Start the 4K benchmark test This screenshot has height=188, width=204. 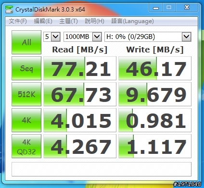pos(26,120)
